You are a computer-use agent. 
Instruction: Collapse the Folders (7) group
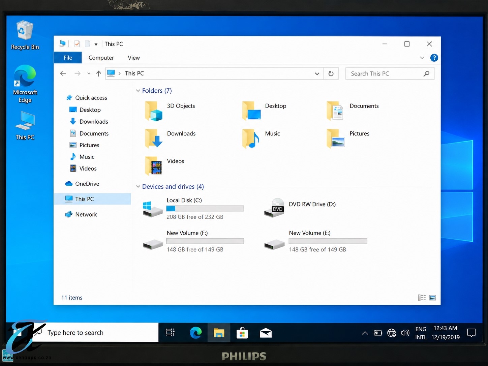click(x=138, y=91)
